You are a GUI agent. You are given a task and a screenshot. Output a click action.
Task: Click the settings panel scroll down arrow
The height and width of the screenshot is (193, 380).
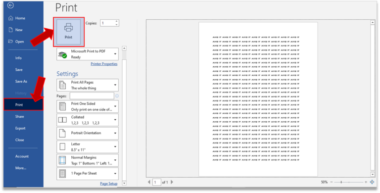(124, 183)
